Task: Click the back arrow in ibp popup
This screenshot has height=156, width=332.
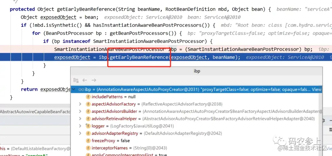Action: point(85,80)
